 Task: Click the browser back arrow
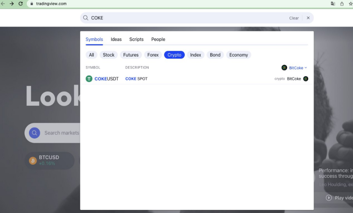coord(3,3)
